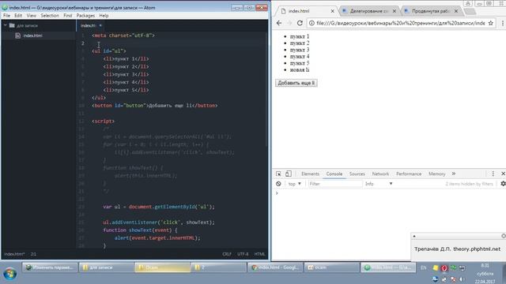Image resolution: width=506 pixels, height=284 pixels.
Task: Click the script tag on line 12
Action: click(x=103, y=121)
